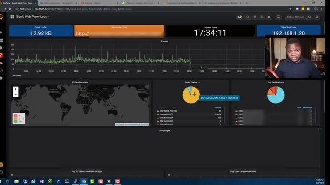Image resolution: width=330 pixels, height=185 pixels.
Task: Open Internet Explorer from the taskbar
Action: pyautogui.click(x=33, y=181)
